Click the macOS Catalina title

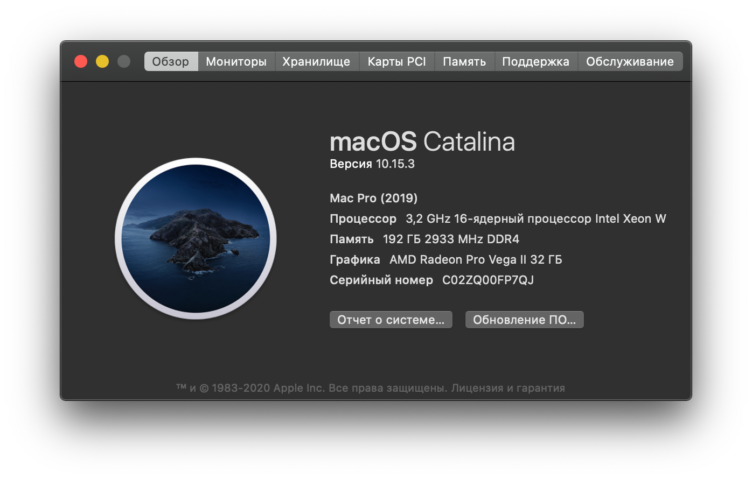pos(422,142)
